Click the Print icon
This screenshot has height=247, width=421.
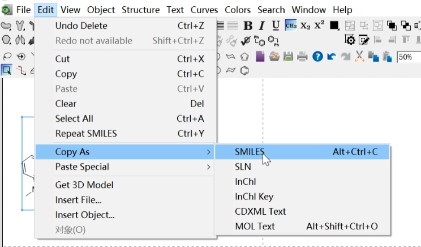302,57
